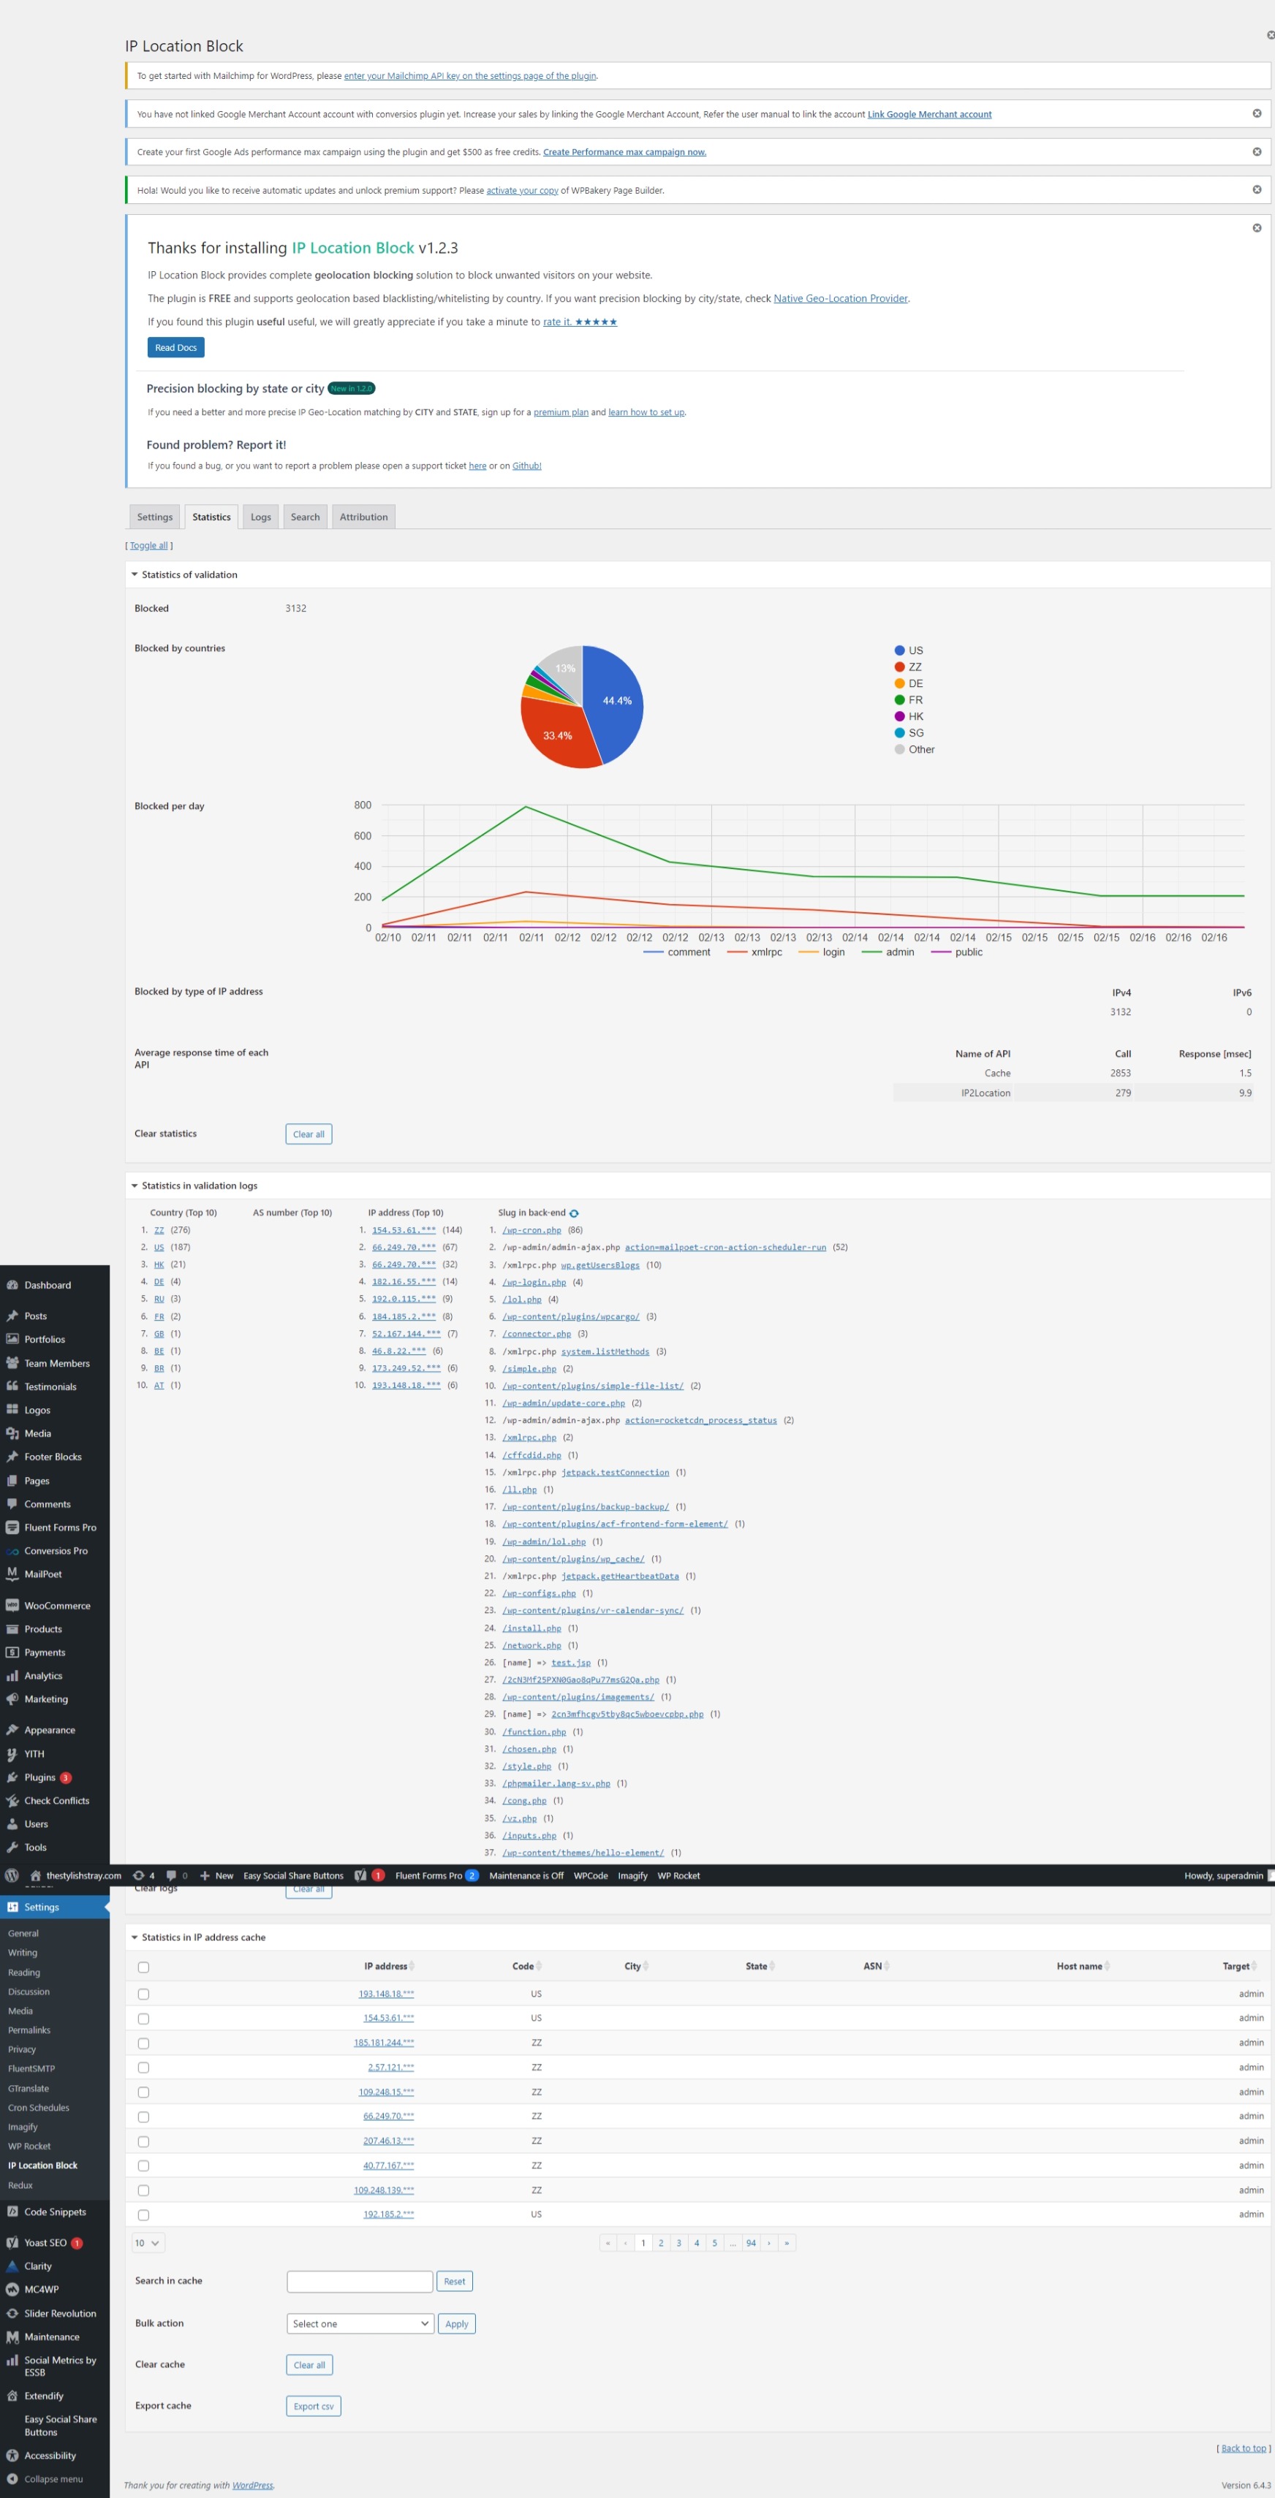The width and height of the screenshot is (1275, 2498).
Task: Click the Toggle all link
Action: [148, 545]
